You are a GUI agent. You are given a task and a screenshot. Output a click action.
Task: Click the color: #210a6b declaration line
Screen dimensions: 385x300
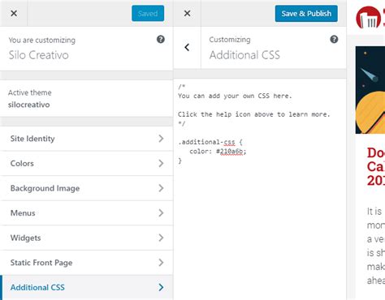tap(218, 152)
